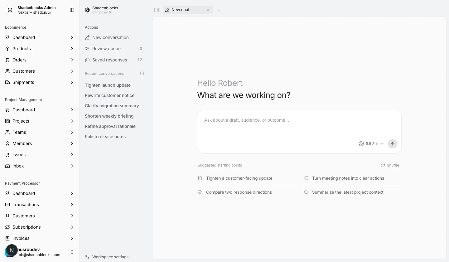Expand Orders menu chevron

point(72,60)
